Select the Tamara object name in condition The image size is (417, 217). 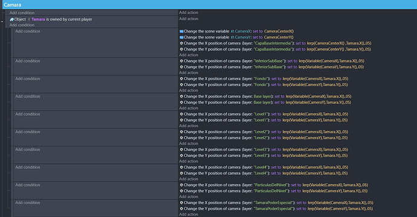pos(38,19)
